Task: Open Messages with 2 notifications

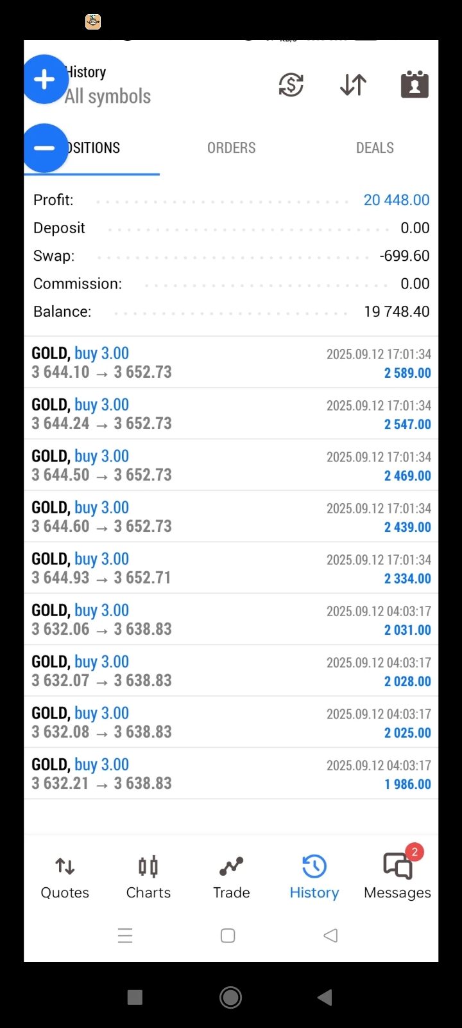Action: pos(397,878)
